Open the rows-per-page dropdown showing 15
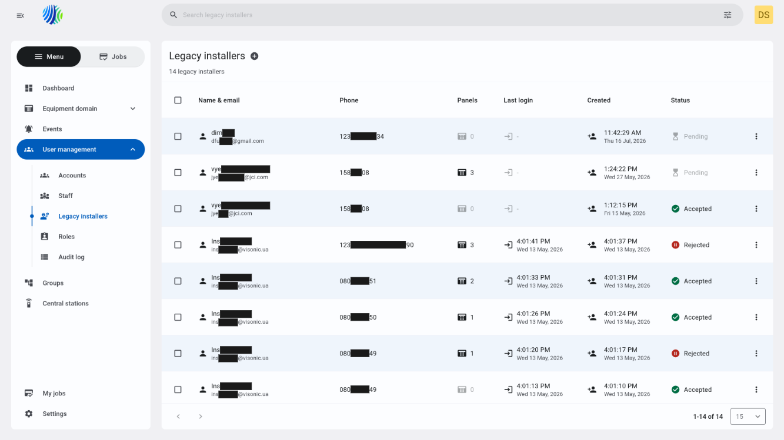Viewport: 784px width, 440px height. coord(748,417)
